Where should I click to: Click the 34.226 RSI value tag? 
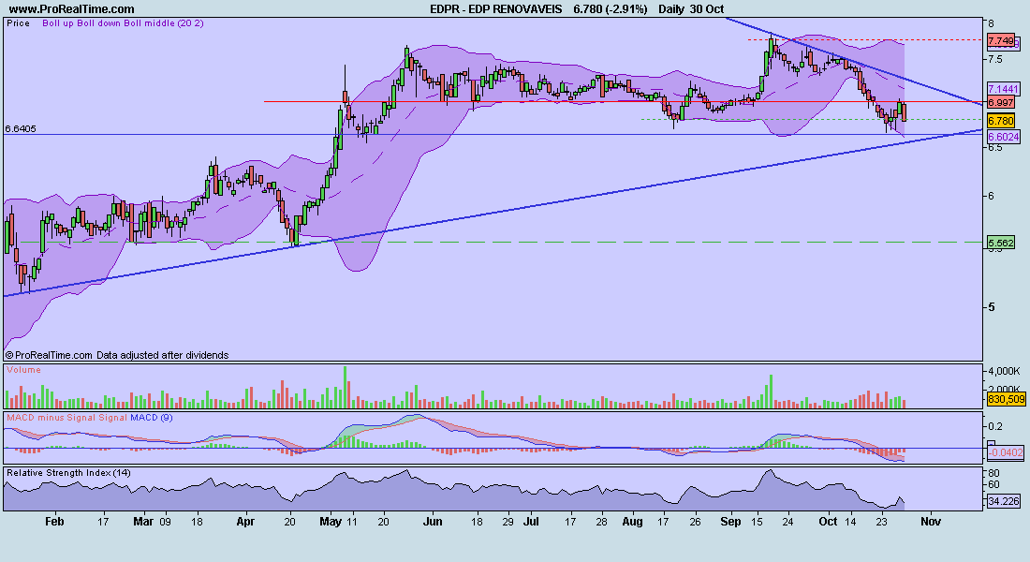click(1005, 501)
